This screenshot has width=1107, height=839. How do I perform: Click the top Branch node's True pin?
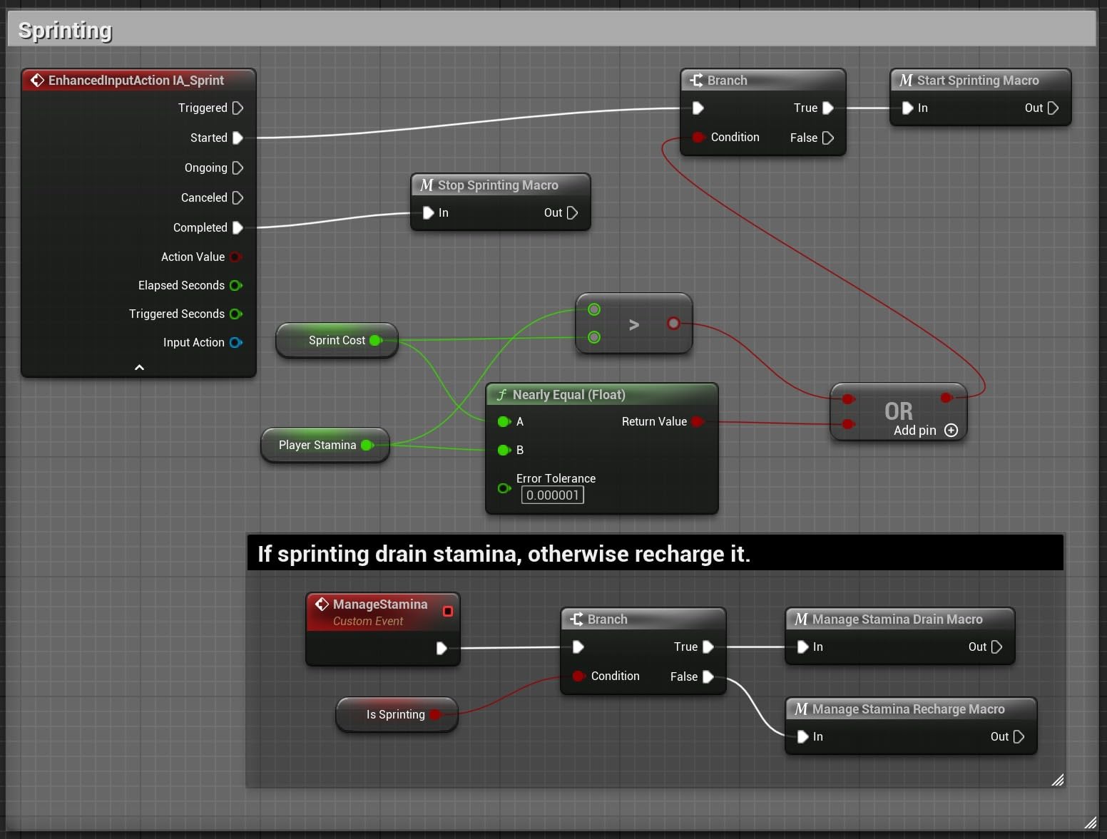[828, 108]
